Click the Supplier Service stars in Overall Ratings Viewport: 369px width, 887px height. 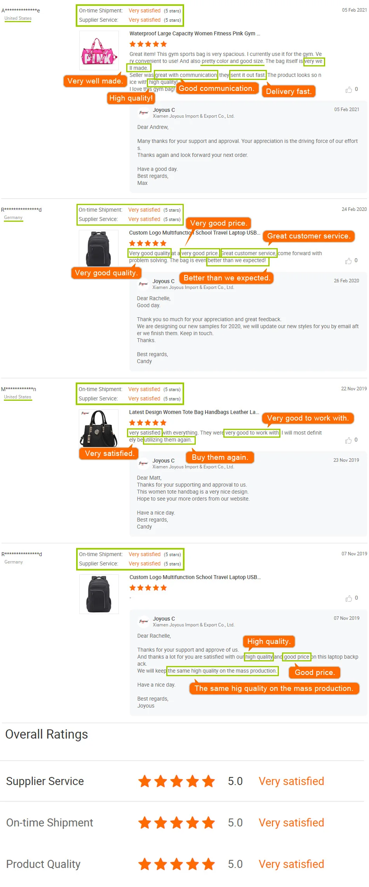click(177, 781)
